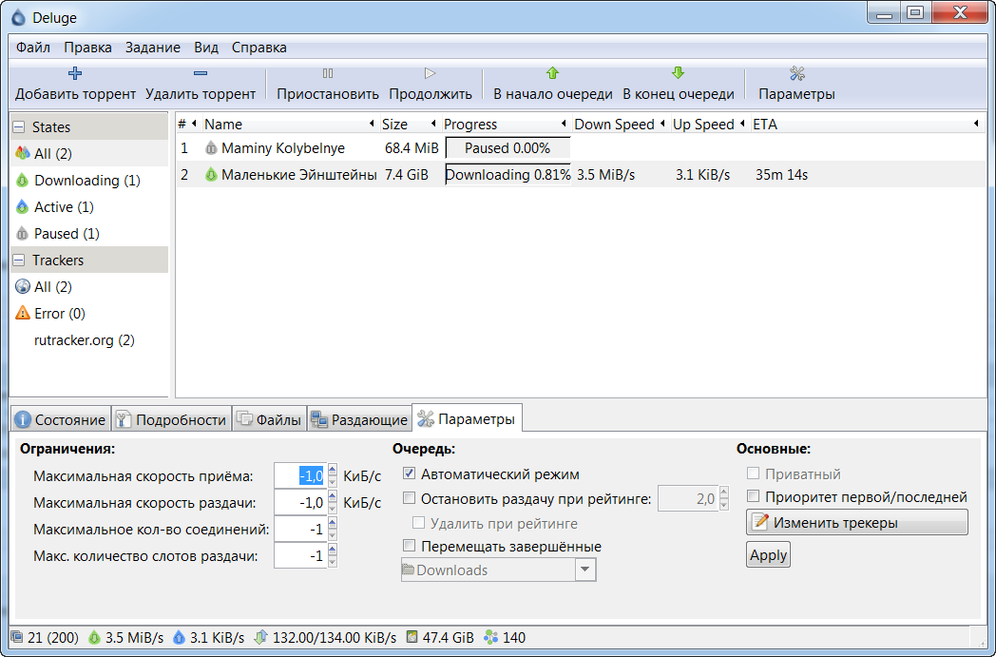Collapse the States section

point(19,126)
